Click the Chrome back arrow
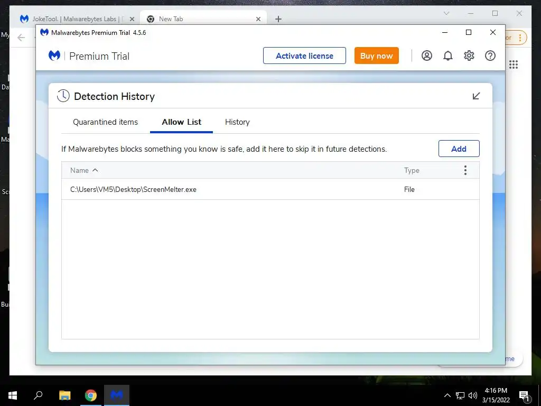Viewport: 541px width, 406px height. (x=21, y=38)
